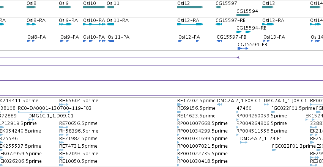Click the FGC022F01.5prime label
323x167 pixels.
[x=293, y=108]
